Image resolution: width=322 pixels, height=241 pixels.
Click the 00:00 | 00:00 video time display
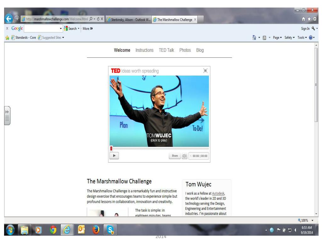[199, 156]
